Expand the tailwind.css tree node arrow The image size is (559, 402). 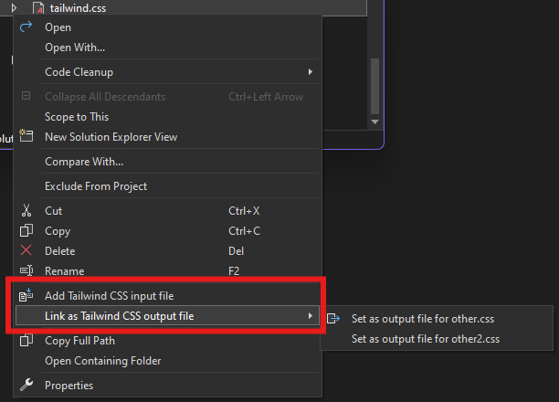coord(14,7)
